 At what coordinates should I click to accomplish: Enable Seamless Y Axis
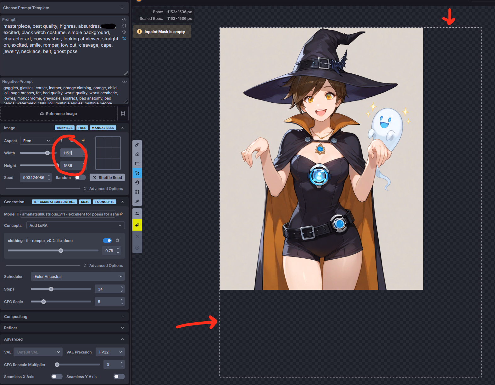(x=119, y=376)
